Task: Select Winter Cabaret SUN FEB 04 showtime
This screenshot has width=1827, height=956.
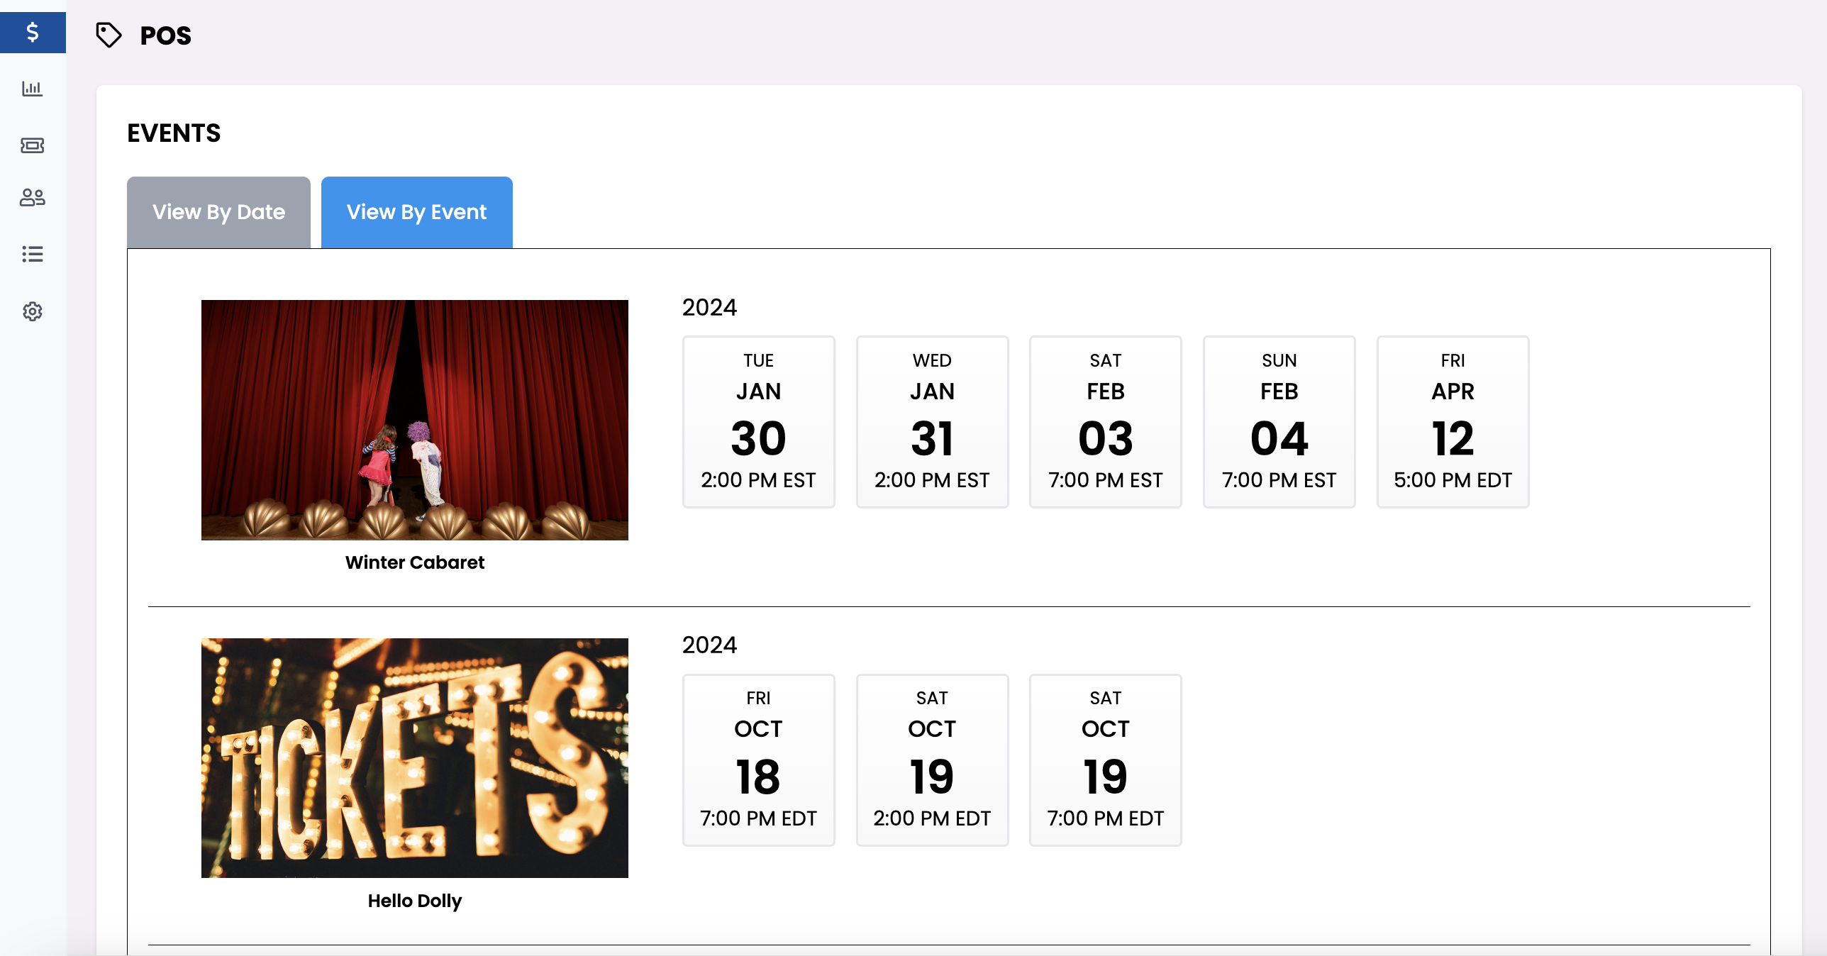Action: pos(1279,422)
